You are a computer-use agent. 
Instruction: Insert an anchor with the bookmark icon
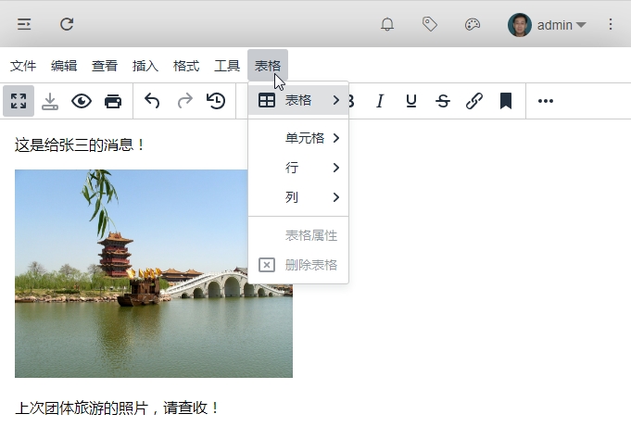coord(506,101)
